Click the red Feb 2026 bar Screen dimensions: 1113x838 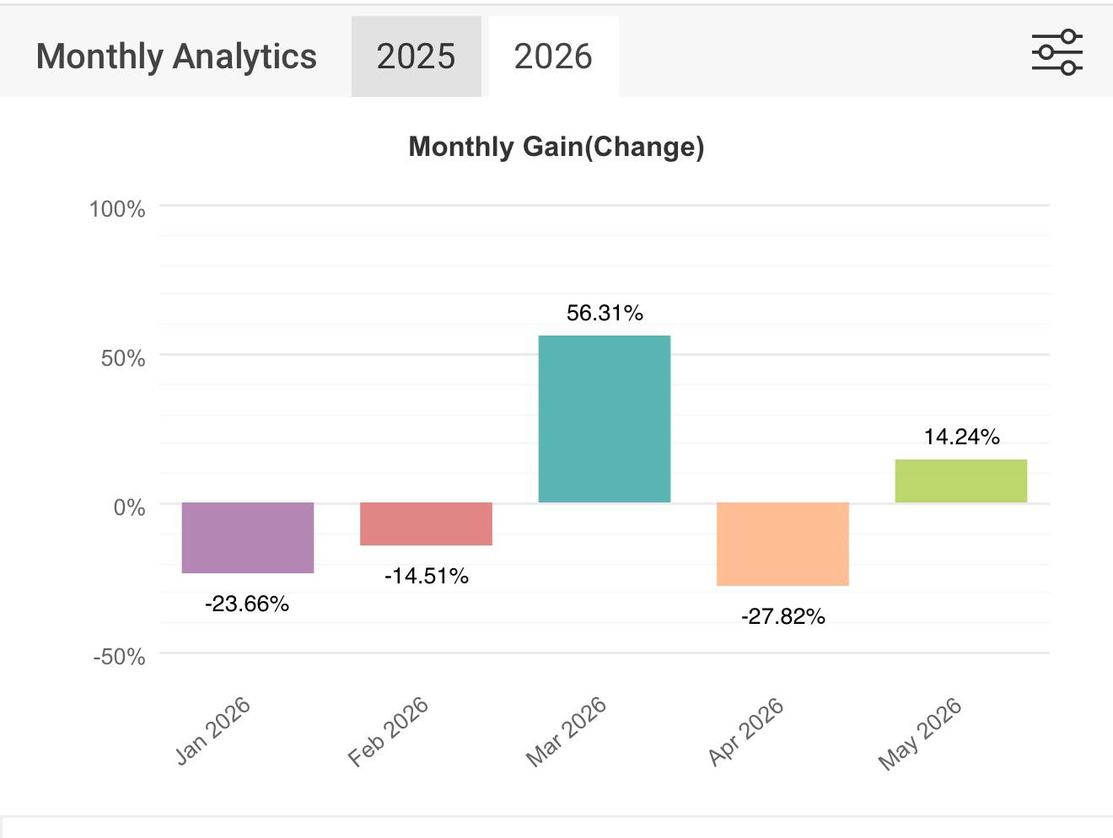tap(426, 524)
